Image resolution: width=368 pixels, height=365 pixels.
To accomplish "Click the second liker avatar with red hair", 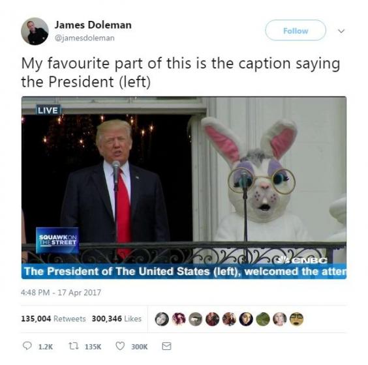I will click(x=179, y=319).
